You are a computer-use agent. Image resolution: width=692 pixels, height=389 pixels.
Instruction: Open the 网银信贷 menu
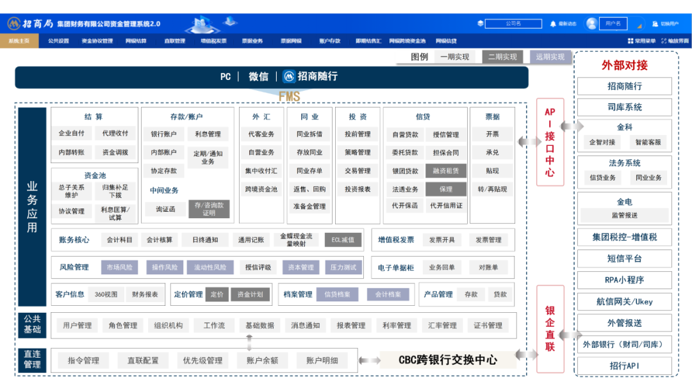click(x=446, y=41)
